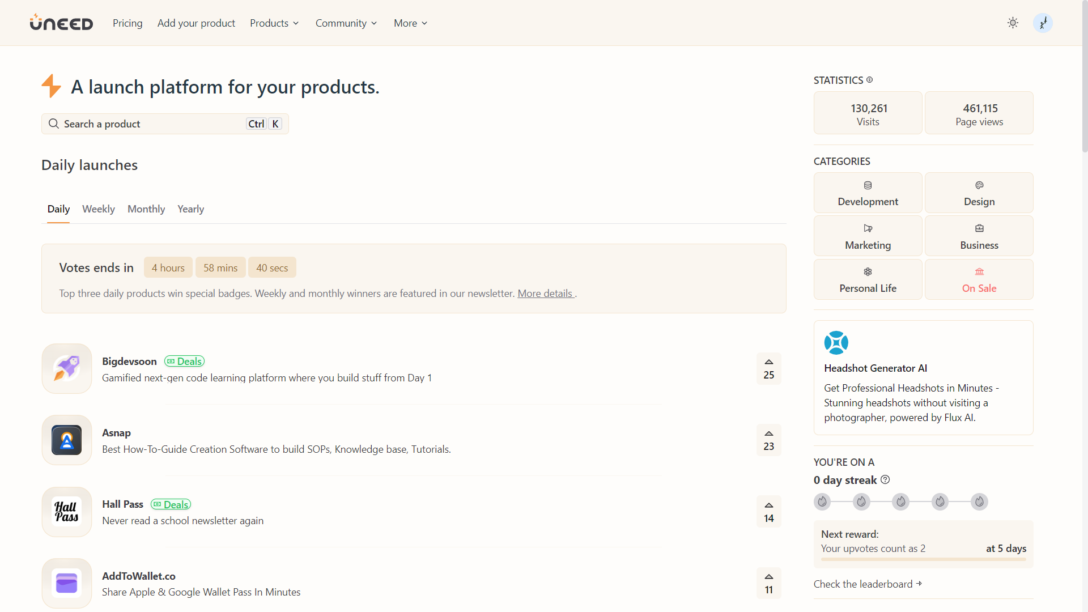Click the Search a product field
The image size is (1088, 612).
click(x=147, y=124)
